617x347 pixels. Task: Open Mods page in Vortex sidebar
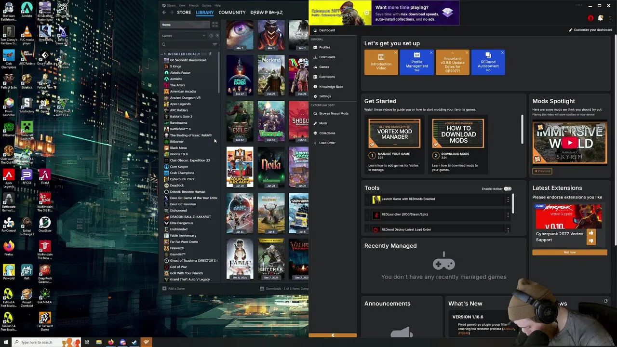tap(333, 123)
